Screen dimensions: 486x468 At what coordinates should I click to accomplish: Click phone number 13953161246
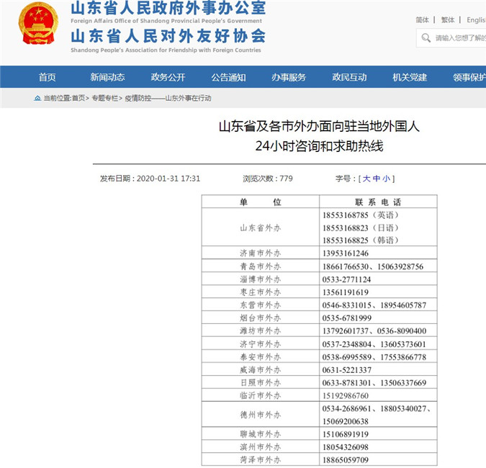tap(346, 253)
